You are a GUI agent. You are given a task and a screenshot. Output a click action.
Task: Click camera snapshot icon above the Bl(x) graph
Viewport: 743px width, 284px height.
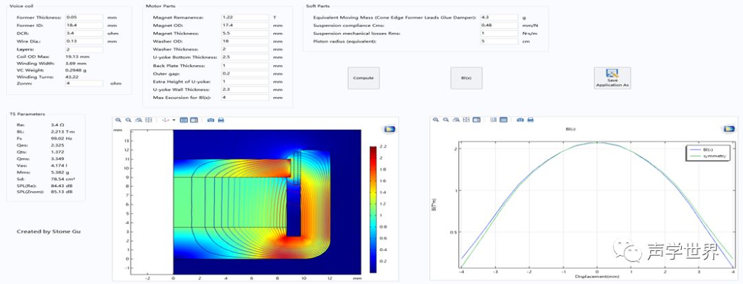[x=520, y=120]
